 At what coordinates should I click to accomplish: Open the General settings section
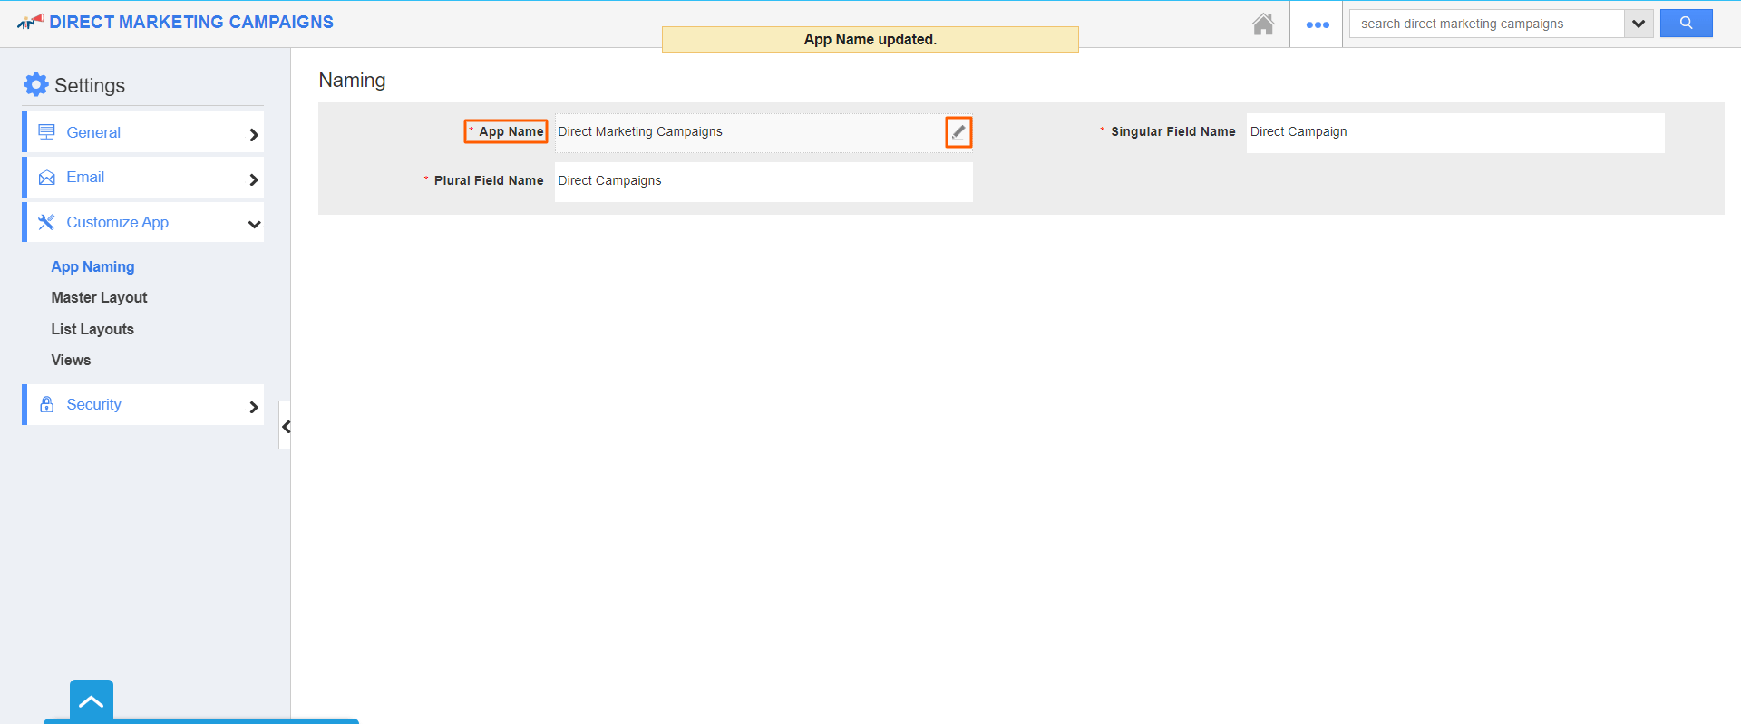pos(145,132)
